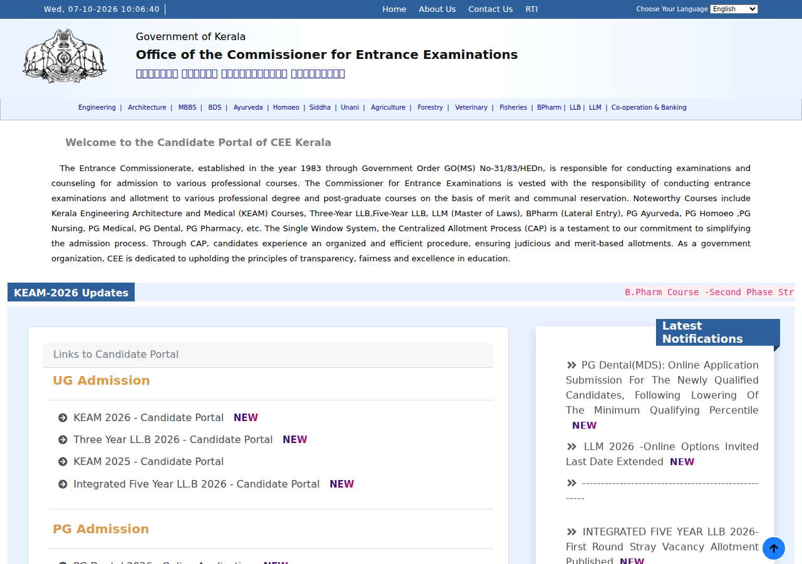
Task: Click the chevron icon beside the LLM 2026 notification
Action: click(x=571, y=447)
